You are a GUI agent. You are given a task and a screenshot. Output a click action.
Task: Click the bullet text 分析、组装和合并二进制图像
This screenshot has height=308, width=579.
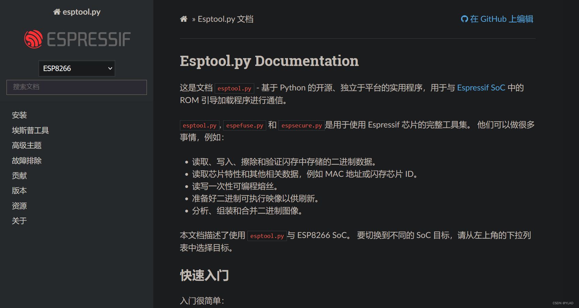tap(247, 211)
